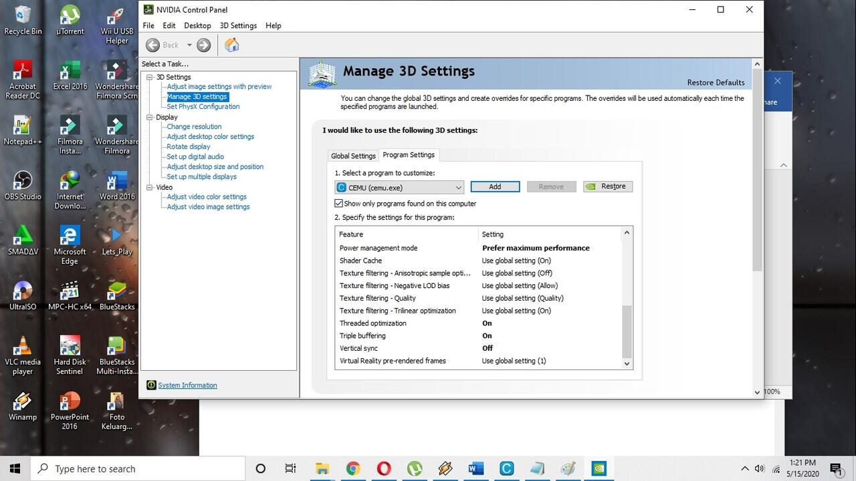856x481 pixels.
Task: Open Notepad++ desktop icon
Action: [x=23, y=130]
